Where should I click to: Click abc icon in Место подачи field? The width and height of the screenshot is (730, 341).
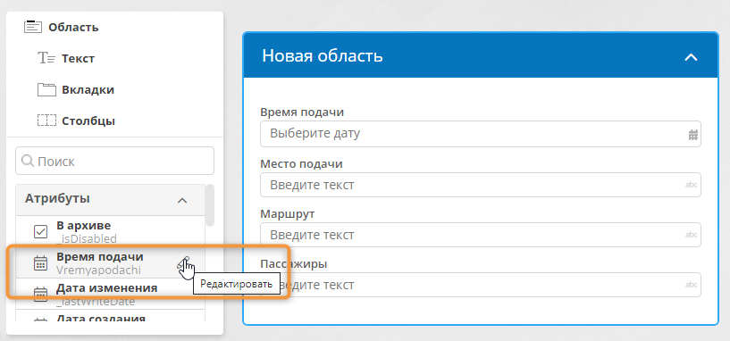[692, 185]
